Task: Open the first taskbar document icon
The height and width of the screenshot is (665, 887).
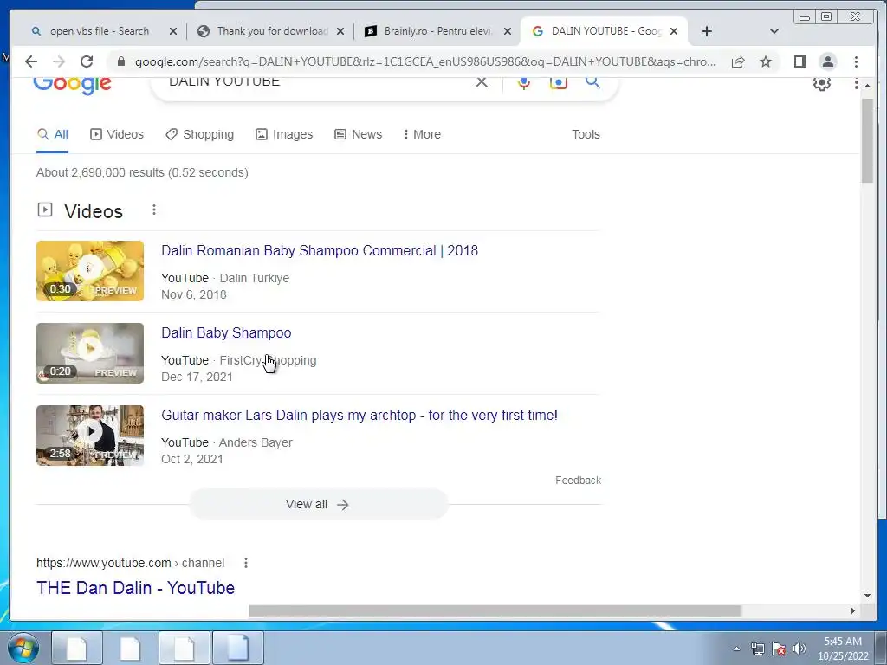Action: coord(77,648)
